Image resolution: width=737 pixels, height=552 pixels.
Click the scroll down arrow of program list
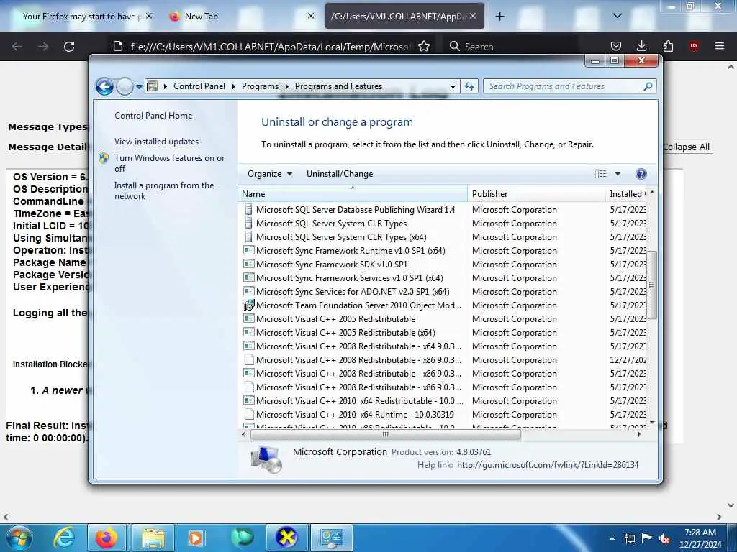(x=651, y=423)
